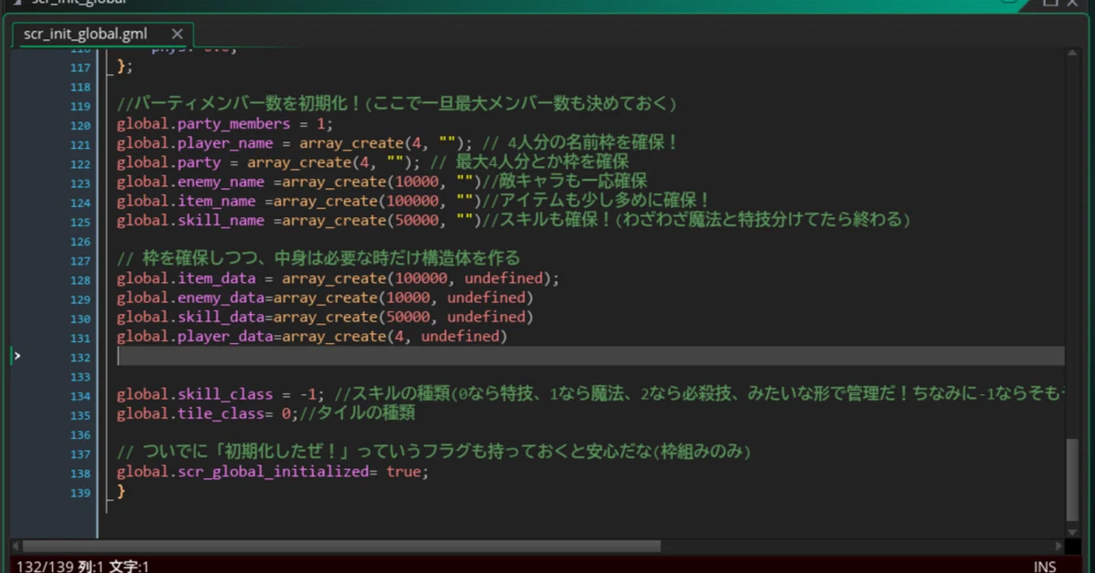Click the global.skill_data=array_create line
1095x573 pixels.
tap(325, 317)
